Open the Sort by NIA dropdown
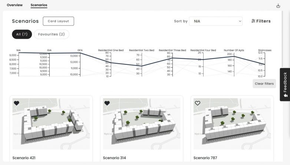This screenshot has width=290, height=165. click(x=215, y=21)
